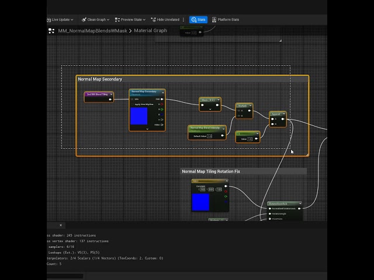
Task: Collapse Normal Map Secondary node with arrow
Action: point(163,92)
